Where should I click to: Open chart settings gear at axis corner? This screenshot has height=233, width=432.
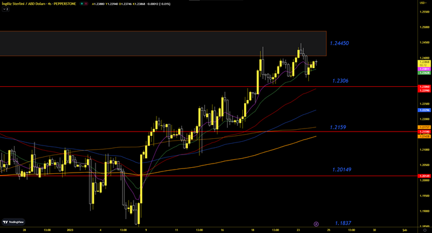425,230
